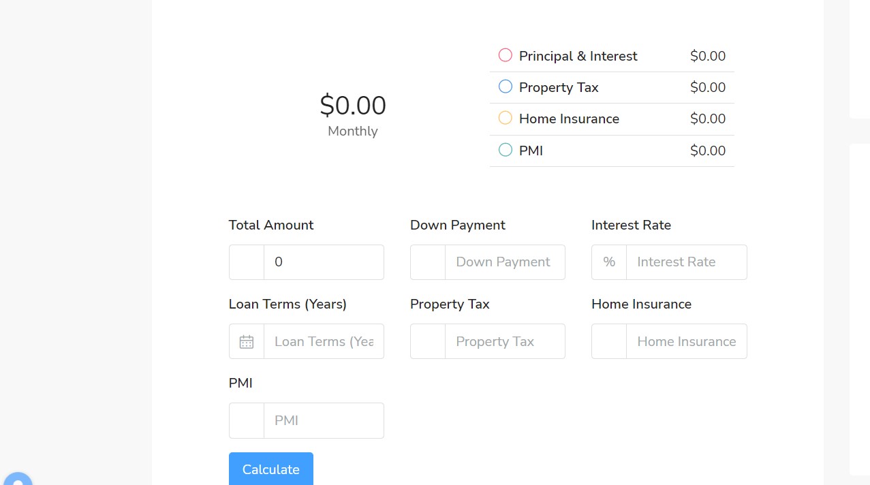Click the $0.00 amount beside PMI
Viewport: 870px width, 485px height.
[x=707, y=151]
